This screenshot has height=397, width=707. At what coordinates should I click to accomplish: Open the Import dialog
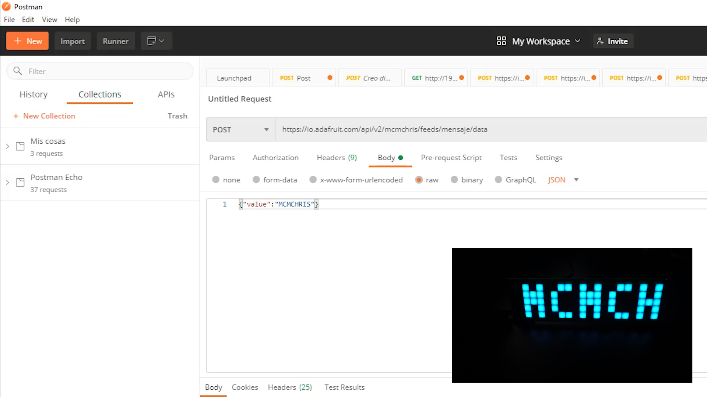[73, 41]
